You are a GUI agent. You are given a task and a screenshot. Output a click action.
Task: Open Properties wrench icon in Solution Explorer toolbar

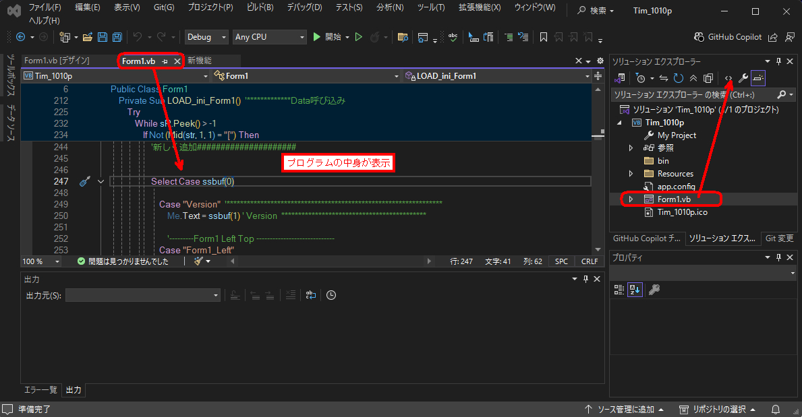click(x=743, y=78)
